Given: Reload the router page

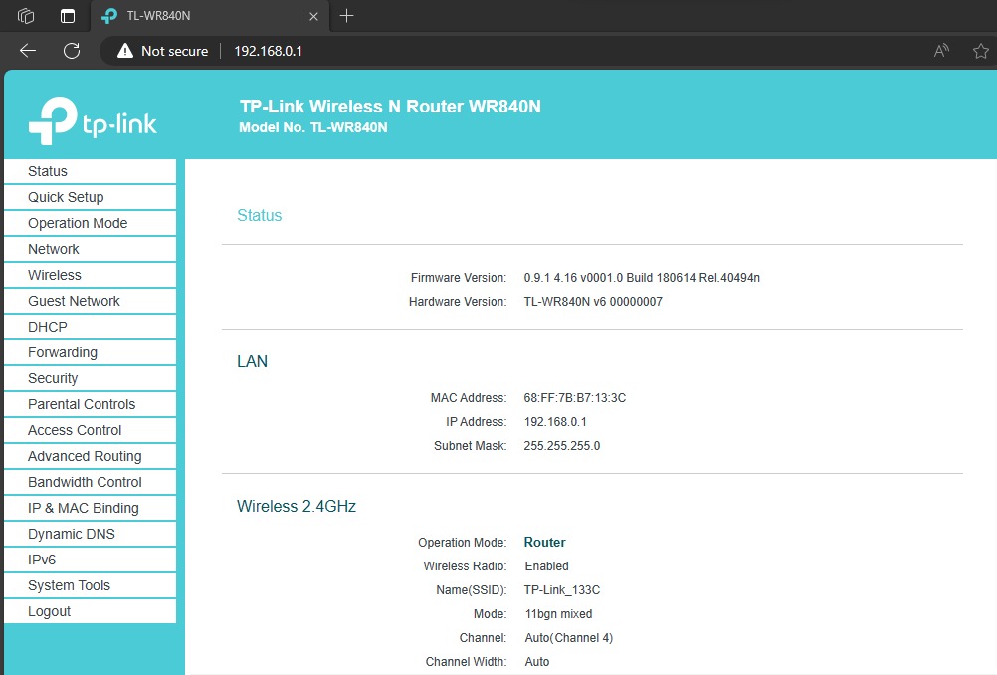Looking at the screenshot, I should coord(72,51).
